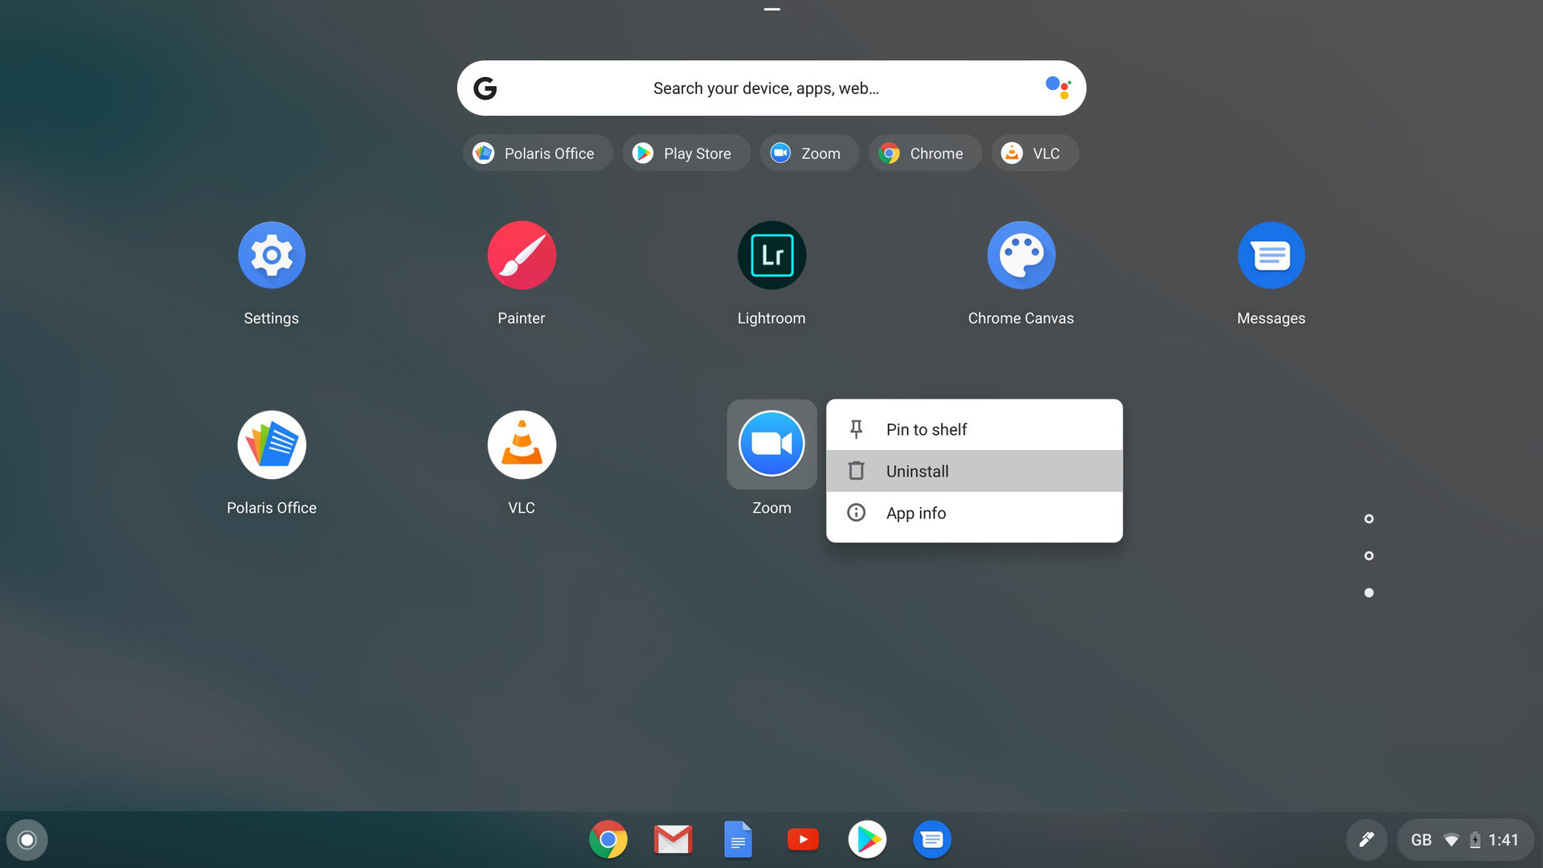This screenshot has width=1543, height=868.
Task: Navigate to second page dot indicator
Action: (x=1368, y=555)
